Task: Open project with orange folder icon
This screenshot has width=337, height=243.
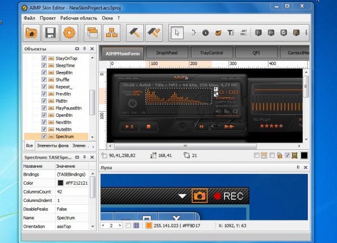Action: click(31, 33)
